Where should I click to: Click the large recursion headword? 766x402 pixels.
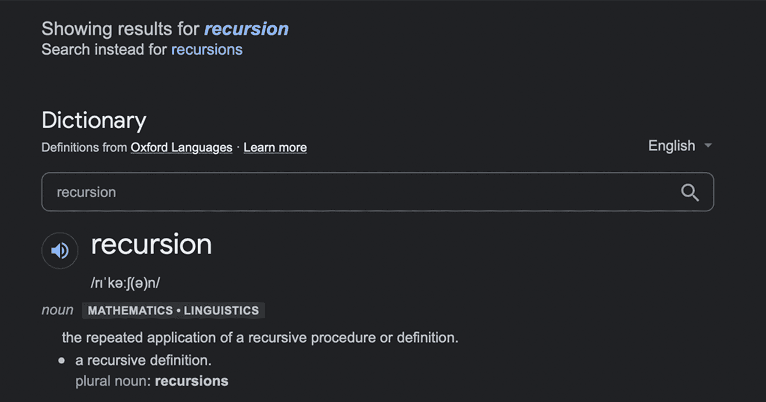tap(151, 245)
